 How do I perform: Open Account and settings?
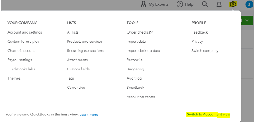pyautogui.click(x=25, y=32)
